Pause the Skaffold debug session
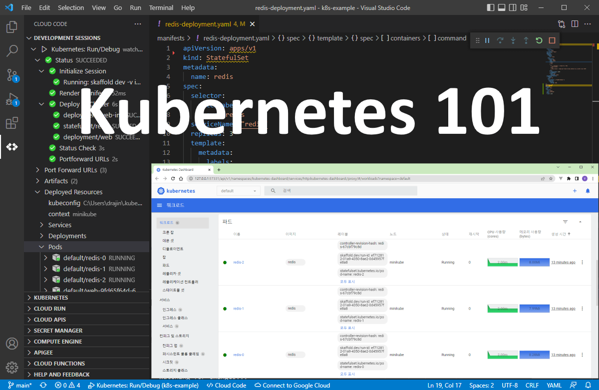This screenshot has height=390, width=599. (x=487, y=40)
